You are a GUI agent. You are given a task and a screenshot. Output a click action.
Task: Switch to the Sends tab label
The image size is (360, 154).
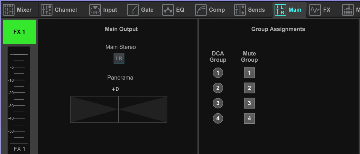pyautogui.click(x=256, y=10)
